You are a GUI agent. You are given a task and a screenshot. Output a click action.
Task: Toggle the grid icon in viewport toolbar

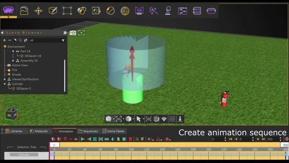172,119
